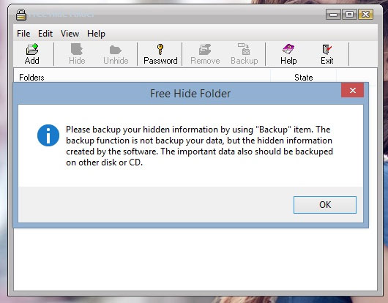388x303 pixels.
Task: Confirm the dialog with OK button
Action: click(325, 205)
